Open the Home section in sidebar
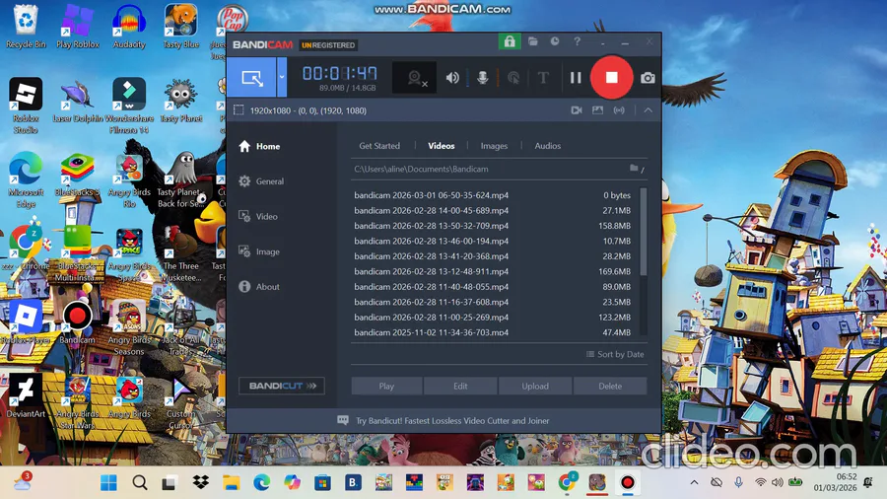Screen dimensions: 887x499 click(259, 146)
